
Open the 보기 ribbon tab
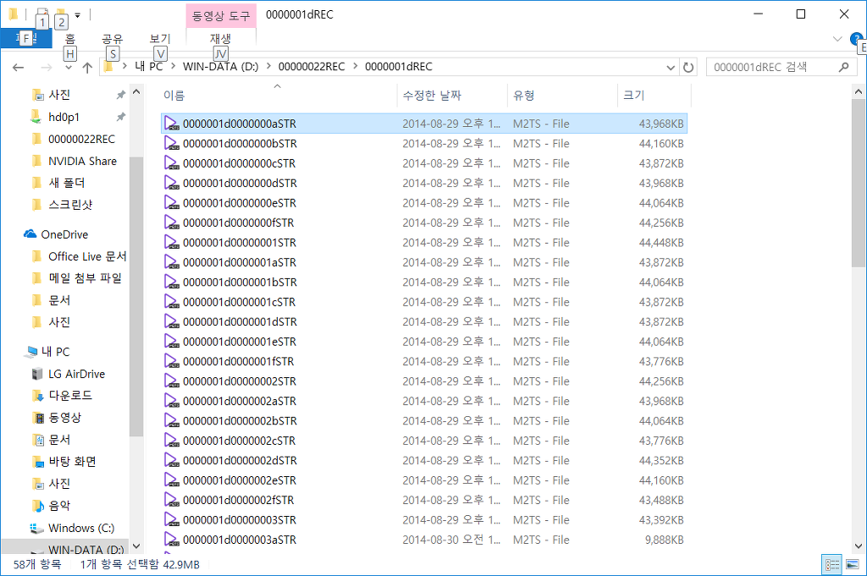click(x=160, y=39)
